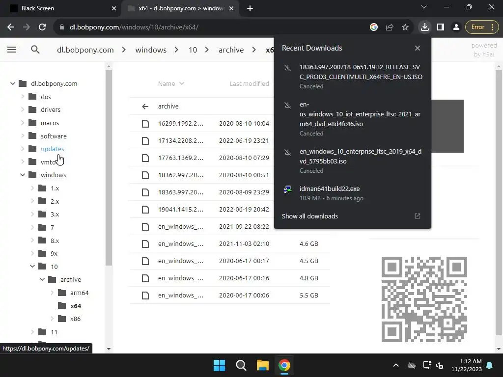The image size is (503, 377).
Task: Collapse the dl.bobpony.com tree root
Action: pos(13,83)
